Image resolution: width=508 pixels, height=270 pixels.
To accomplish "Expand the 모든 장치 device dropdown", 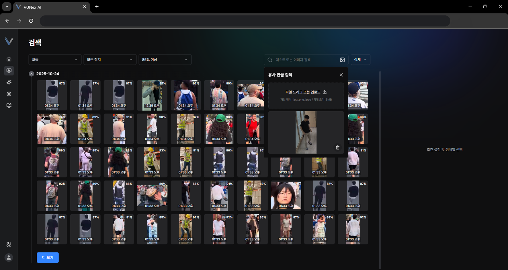I will pos(110,60).
